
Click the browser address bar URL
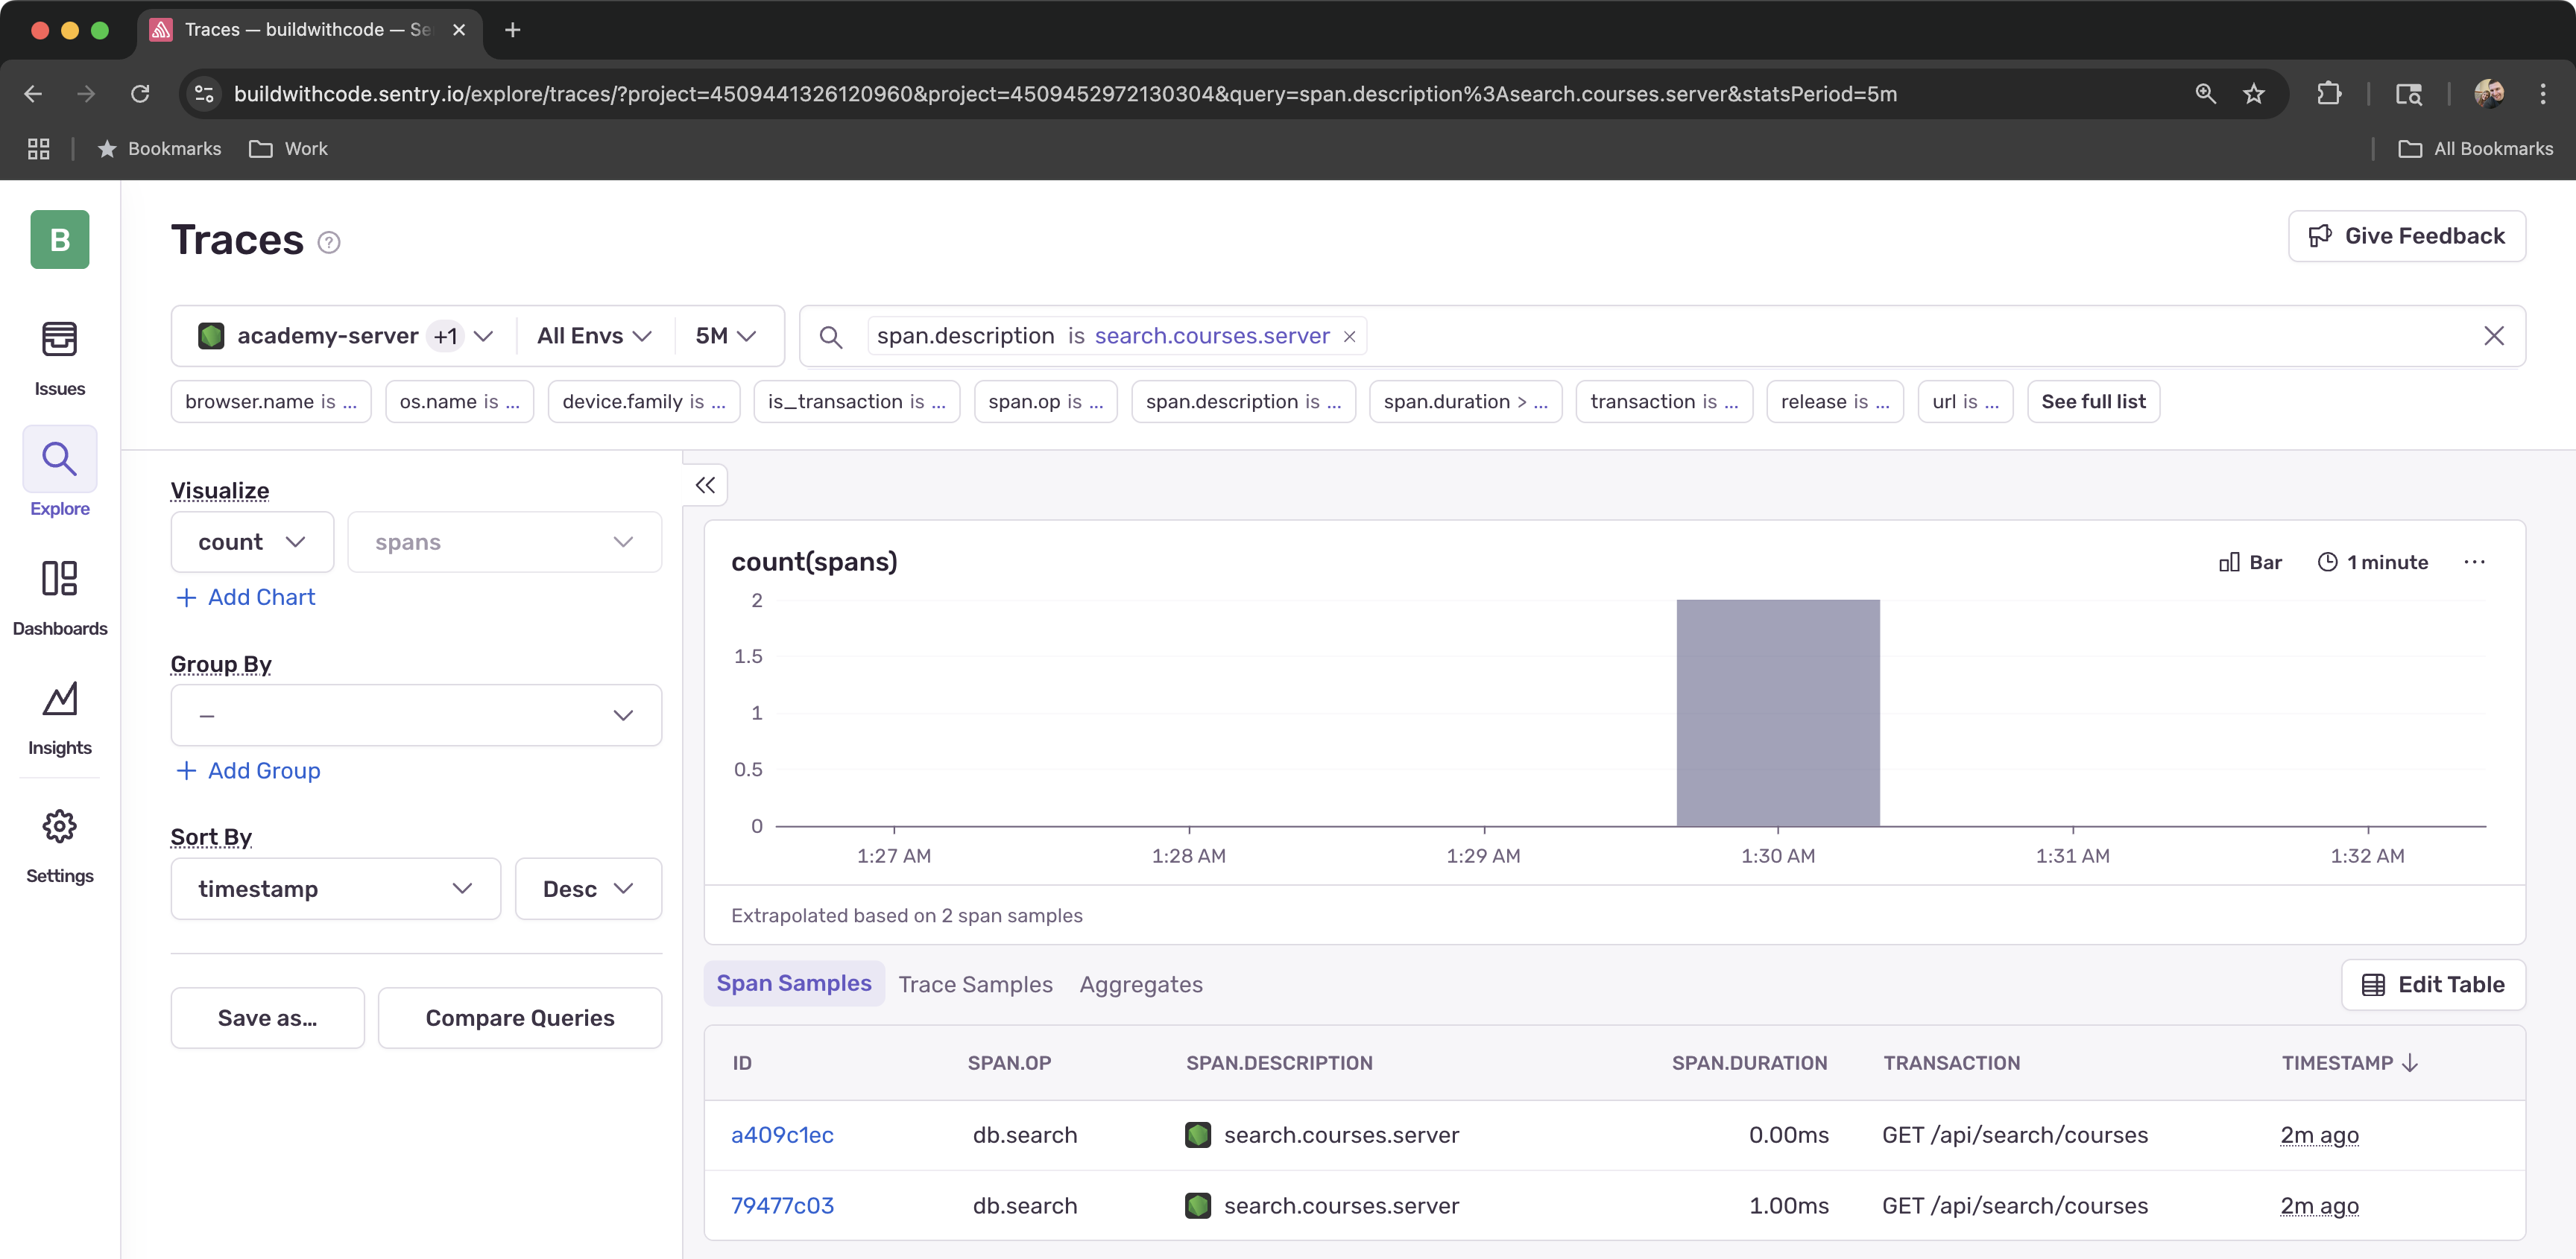1065,94
